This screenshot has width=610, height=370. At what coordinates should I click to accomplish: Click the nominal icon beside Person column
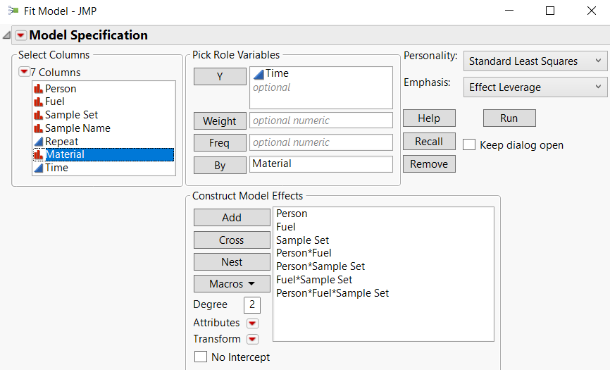click(38, 89)
